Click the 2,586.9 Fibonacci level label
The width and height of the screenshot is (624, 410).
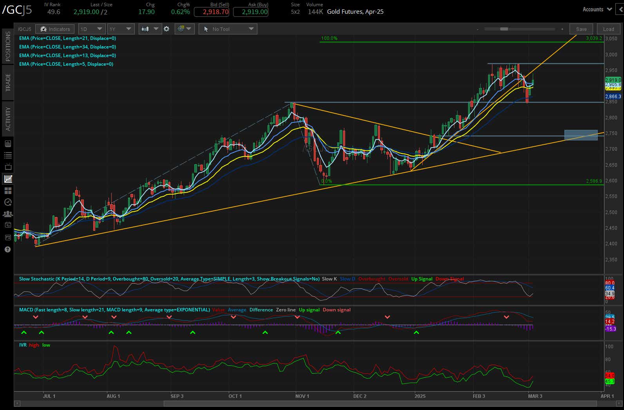594,181
